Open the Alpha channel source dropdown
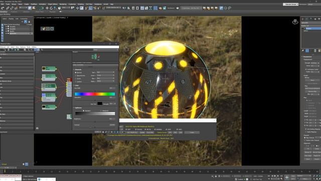Image resolution: width=321 pixels, height=181 pixels. point(105,81)
